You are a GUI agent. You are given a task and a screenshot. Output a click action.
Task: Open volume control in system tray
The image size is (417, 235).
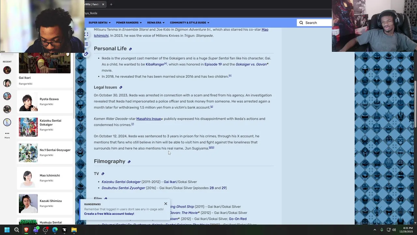394,230
